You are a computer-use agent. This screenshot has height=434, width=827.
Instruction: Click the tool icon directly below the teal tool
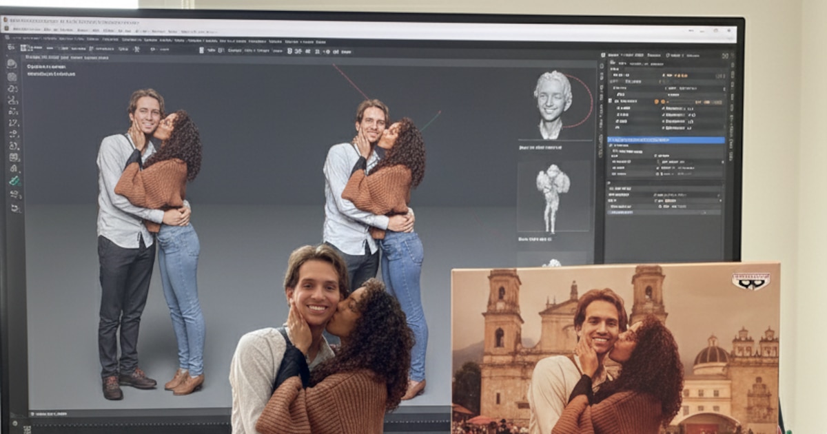(x=14, y=194)
